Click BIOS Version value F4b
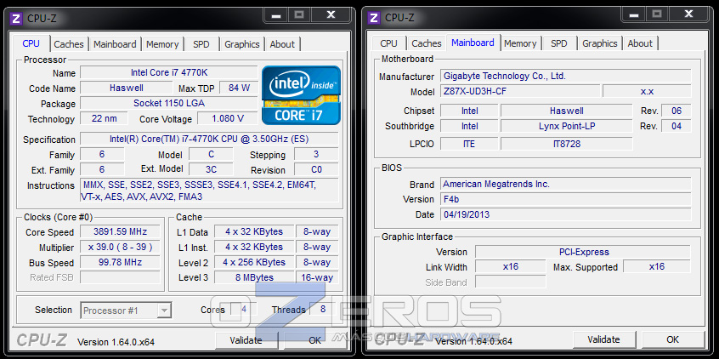 coord(566,199)
